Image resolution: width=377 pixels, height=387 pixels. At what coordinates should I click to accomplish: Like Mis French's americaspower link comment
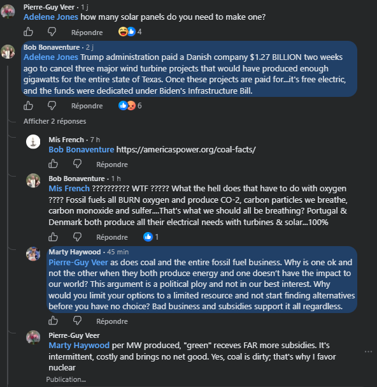coord(53,164)
